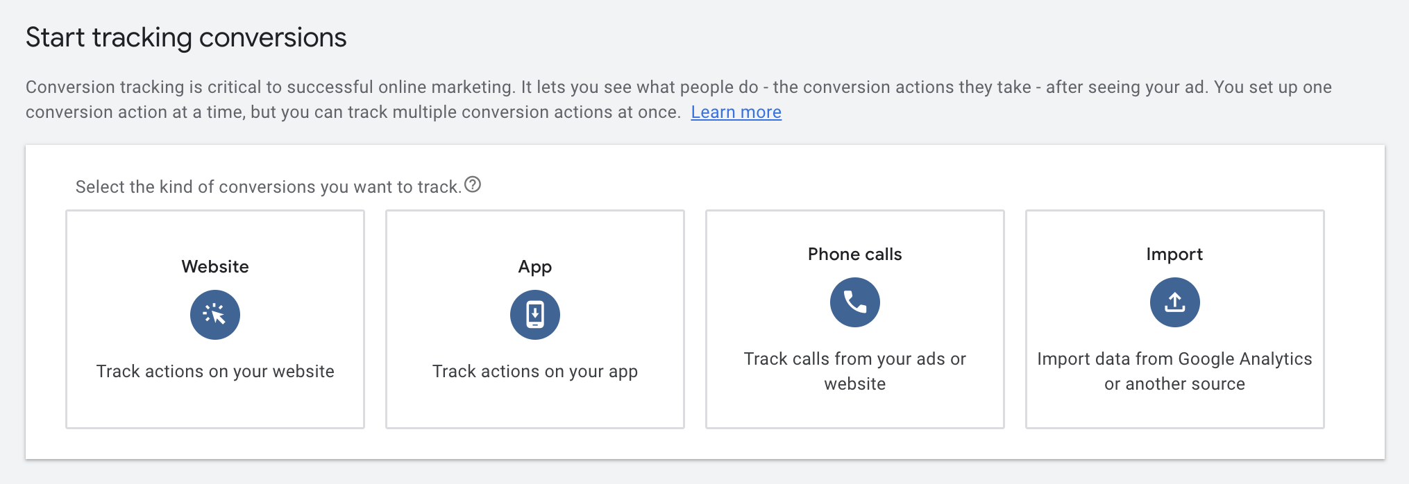Screen dimensions: 1409x484
Task: Click 'Track actions on your app' text
Action: (x=535, y=372)
